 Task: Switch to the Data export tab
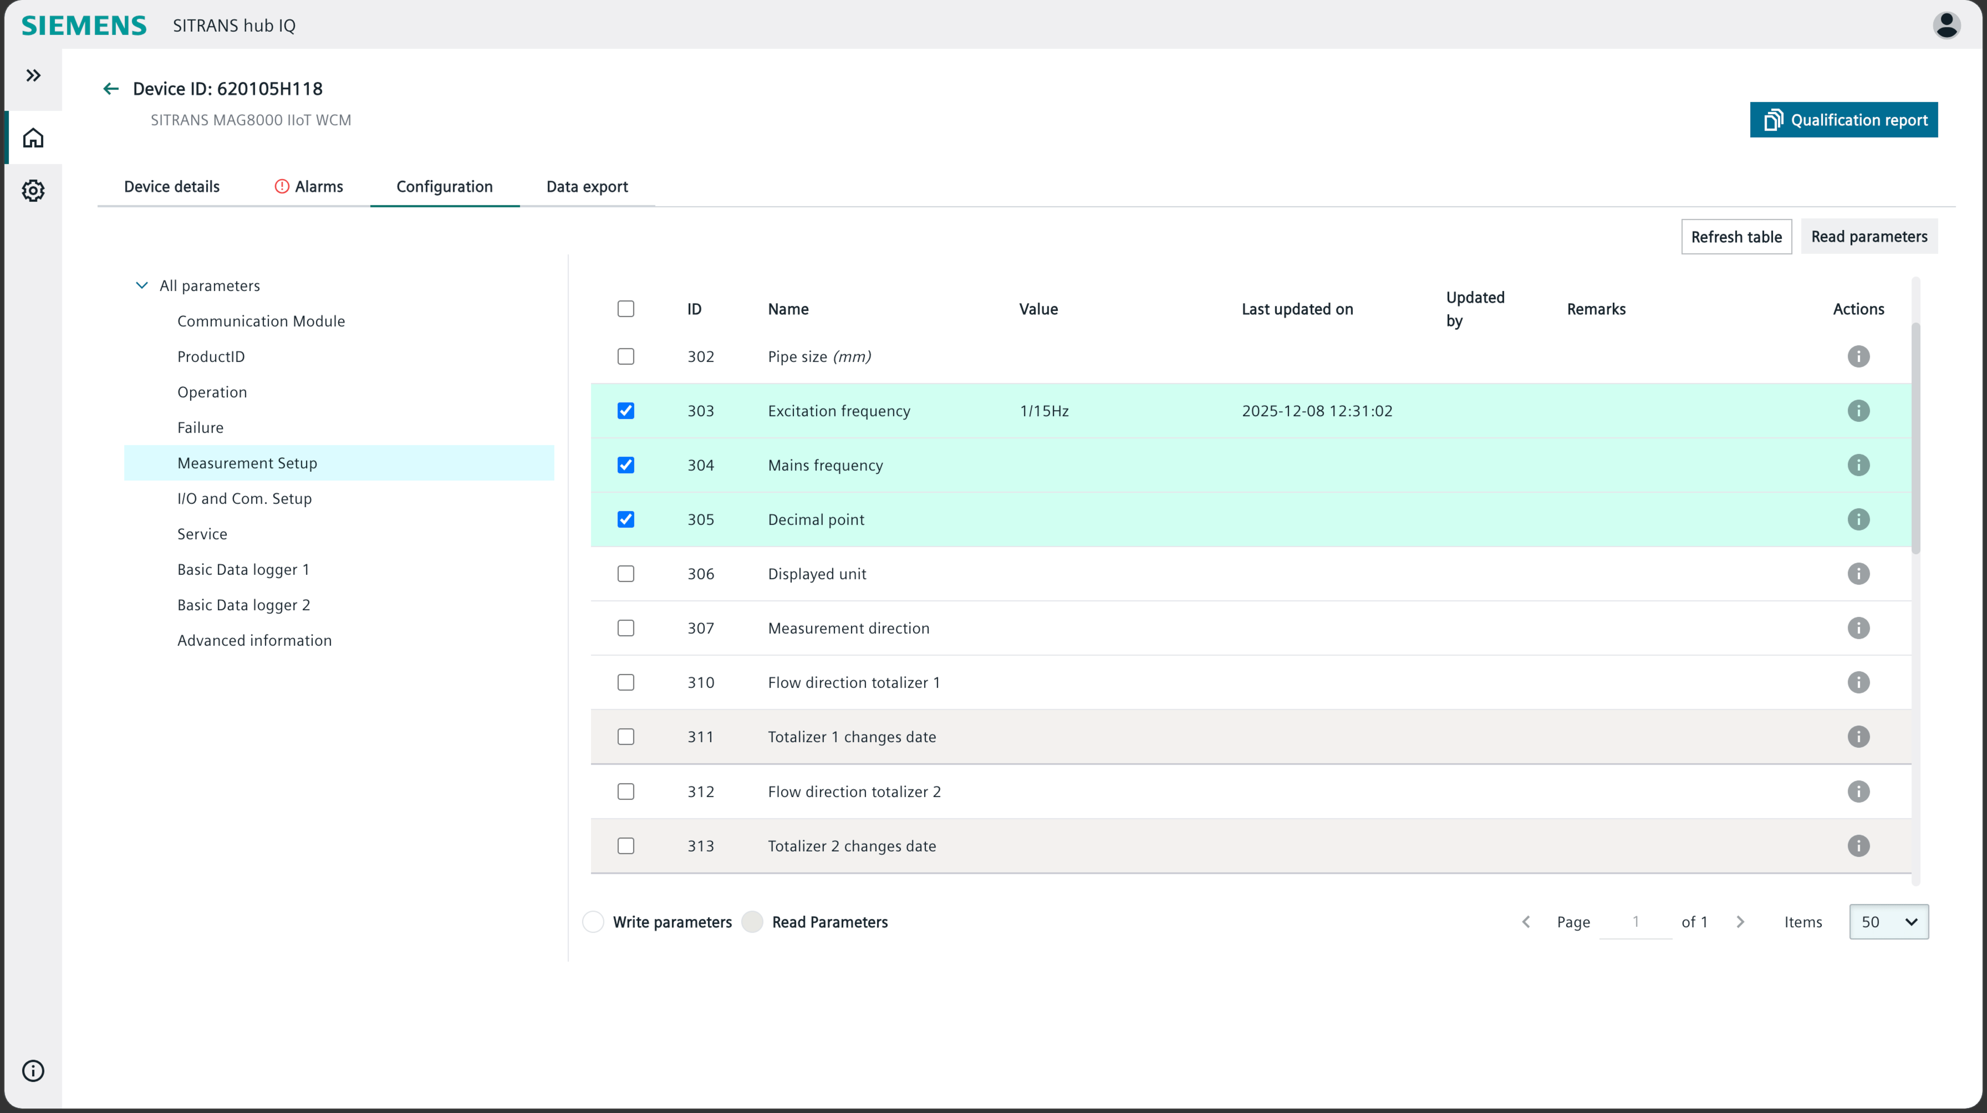(x=587, y=187)
